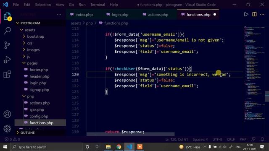Open the errors and warnings status indicator
Screen dimensions: 269x151
click(x=12, y=139)
